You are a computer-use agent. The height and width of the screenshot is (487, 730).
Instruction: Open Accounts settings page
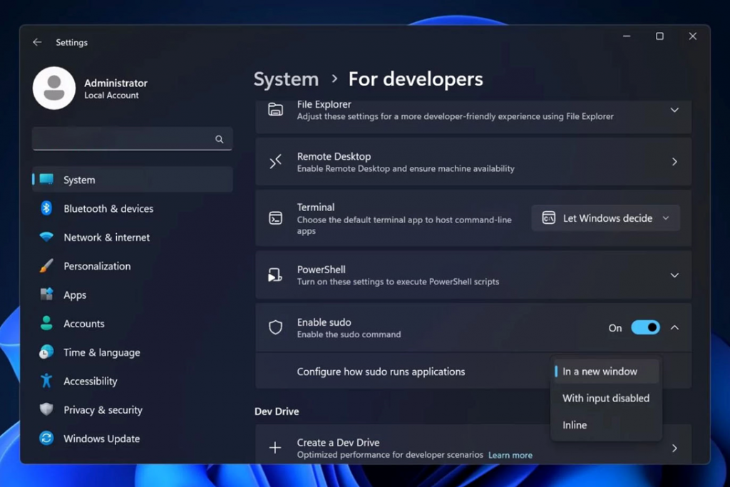click(x=132, y=324)
